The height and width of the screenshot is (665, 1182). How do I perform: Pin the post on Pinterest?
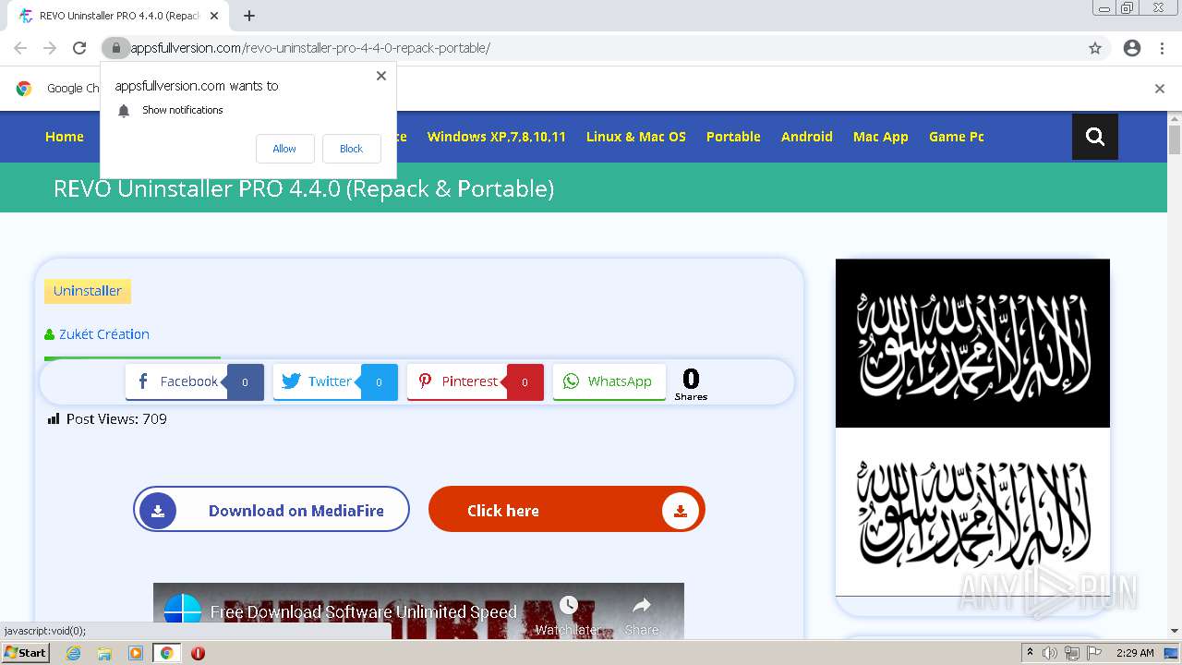pyautogui.click(x=476, y=381)
